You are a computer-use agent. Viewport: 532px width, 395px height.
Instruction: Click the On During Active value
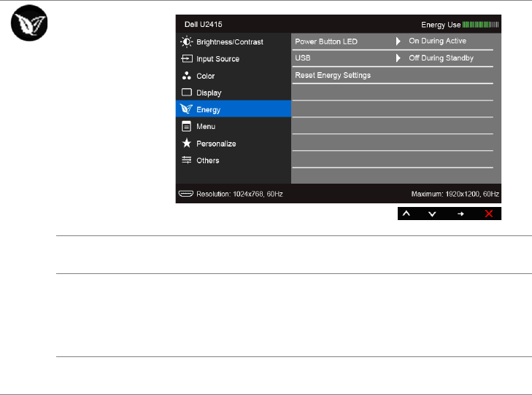(437, 41)
